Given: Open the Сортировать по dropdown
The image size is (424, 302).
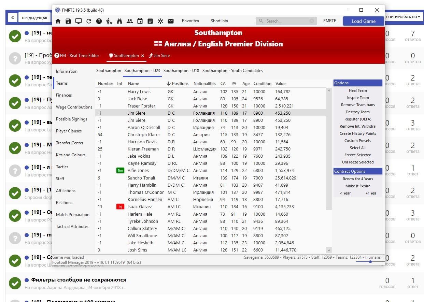Looking at the screenshot, I should click(403, 17).
